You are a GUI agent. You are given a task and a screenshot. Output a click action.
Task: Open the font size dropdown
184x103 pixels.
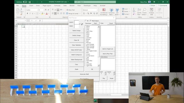(x=43, y=10)
